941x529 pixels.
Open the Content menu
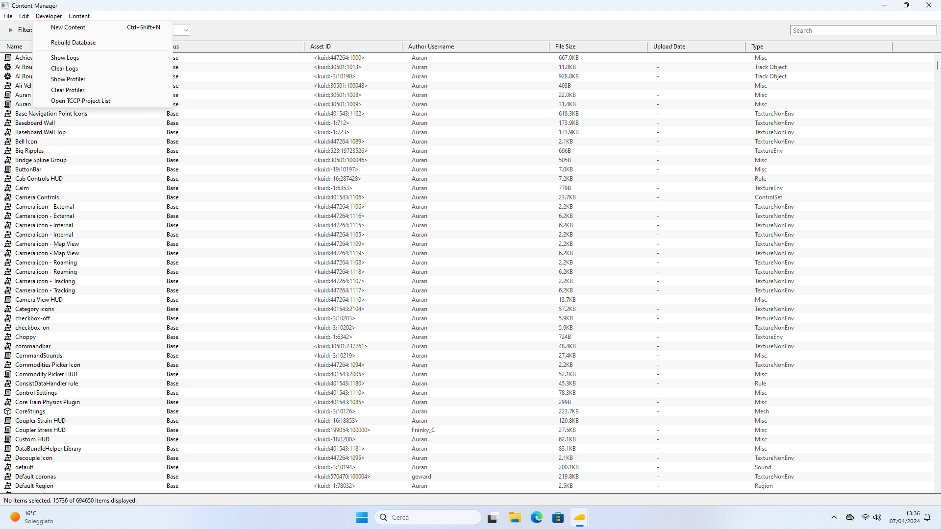point(79,16)
